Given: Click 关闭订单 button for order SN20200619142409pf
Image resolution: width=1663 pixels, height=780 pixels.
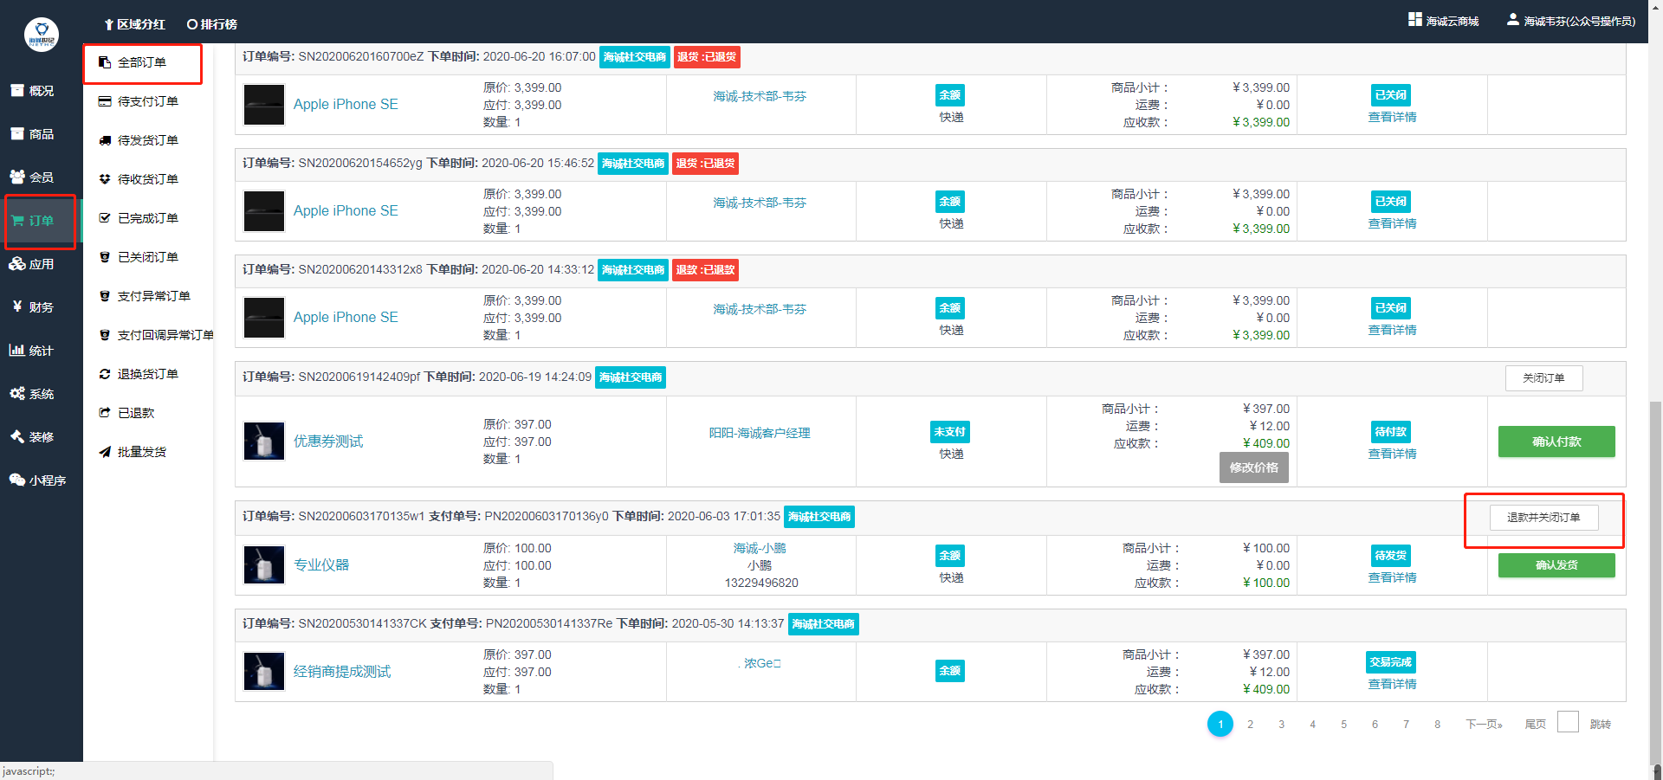Looking at the screenshot, I should click(x=1543, y=378).
